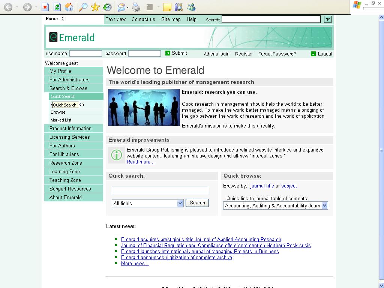Click the Quick search text field
The image size is (384, 288).
click(x=160, y=190)
